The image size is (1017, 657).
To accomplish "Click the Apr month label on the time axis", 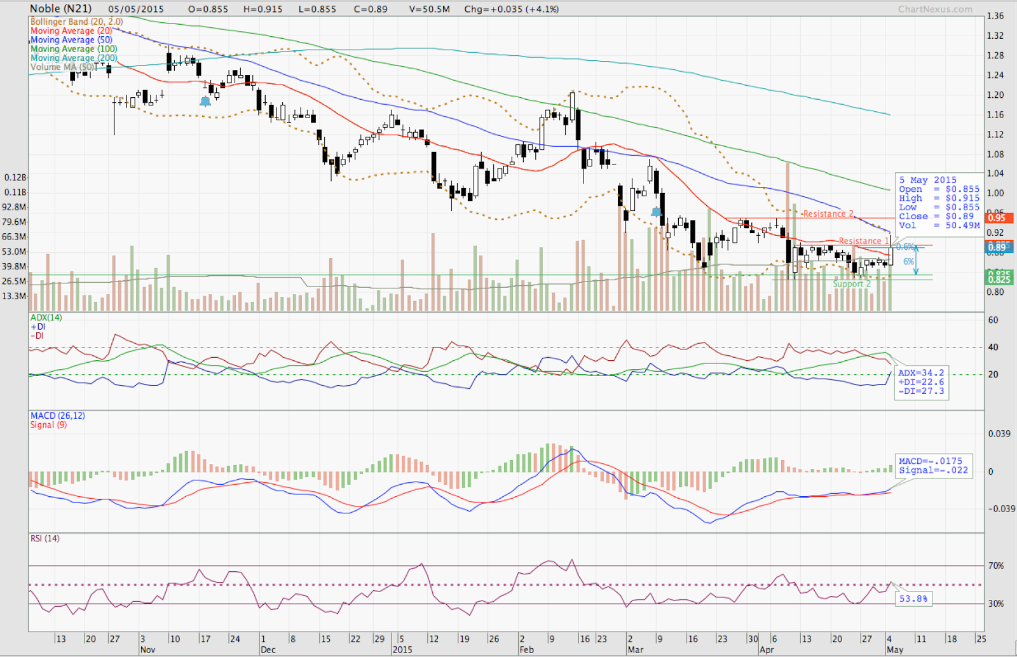I will click(x=767, y=649).
